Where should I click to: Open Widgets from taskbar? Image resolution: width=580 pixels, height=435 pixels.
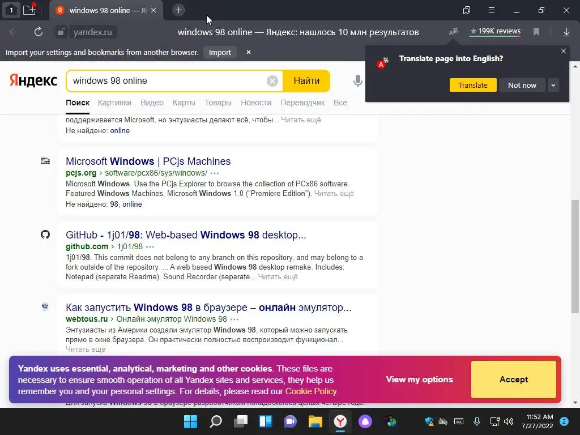266,421
